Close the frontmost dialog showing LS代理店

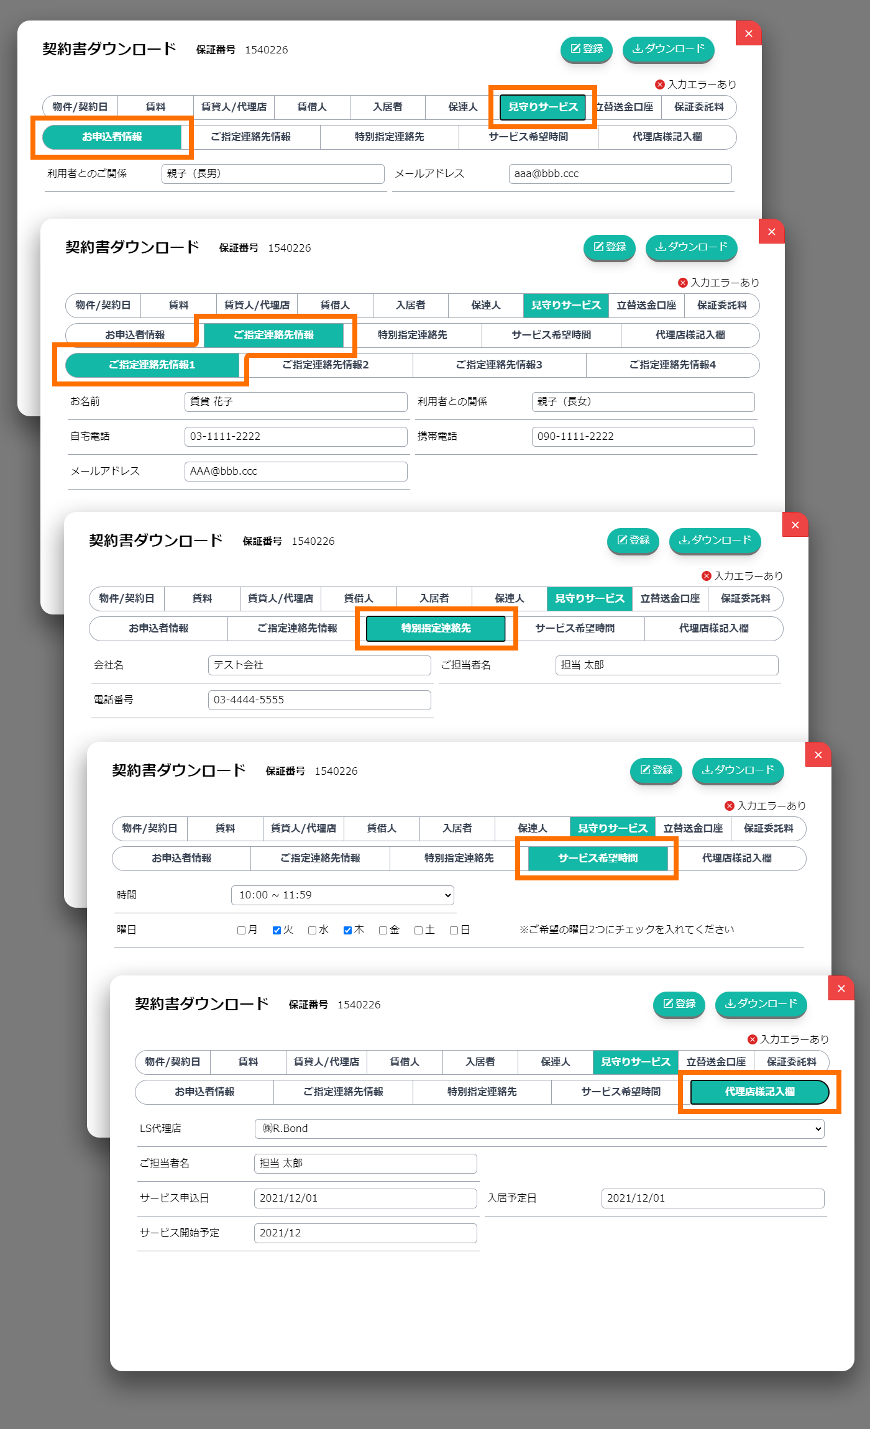841,988
